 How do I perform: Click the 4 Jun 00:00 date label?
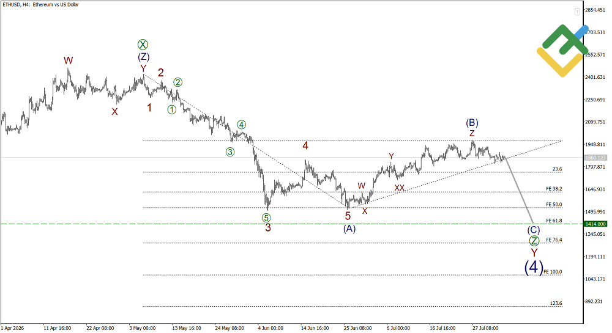pos(271,328)
